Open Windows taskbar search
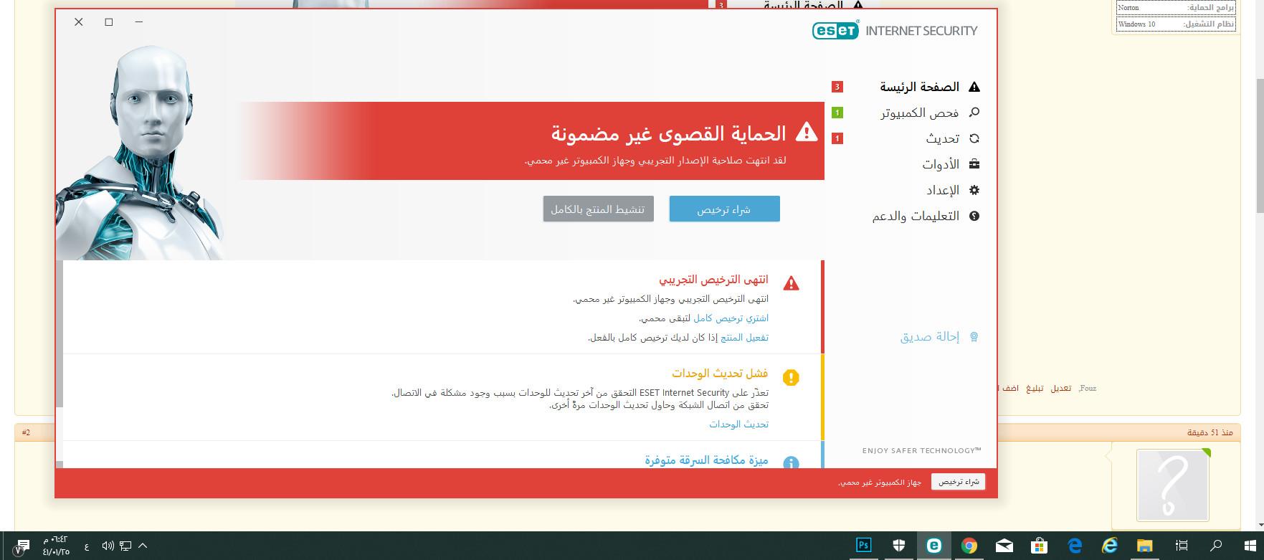The height and width of the screenshot is (560, 1264). click(x=1216, y=546)
